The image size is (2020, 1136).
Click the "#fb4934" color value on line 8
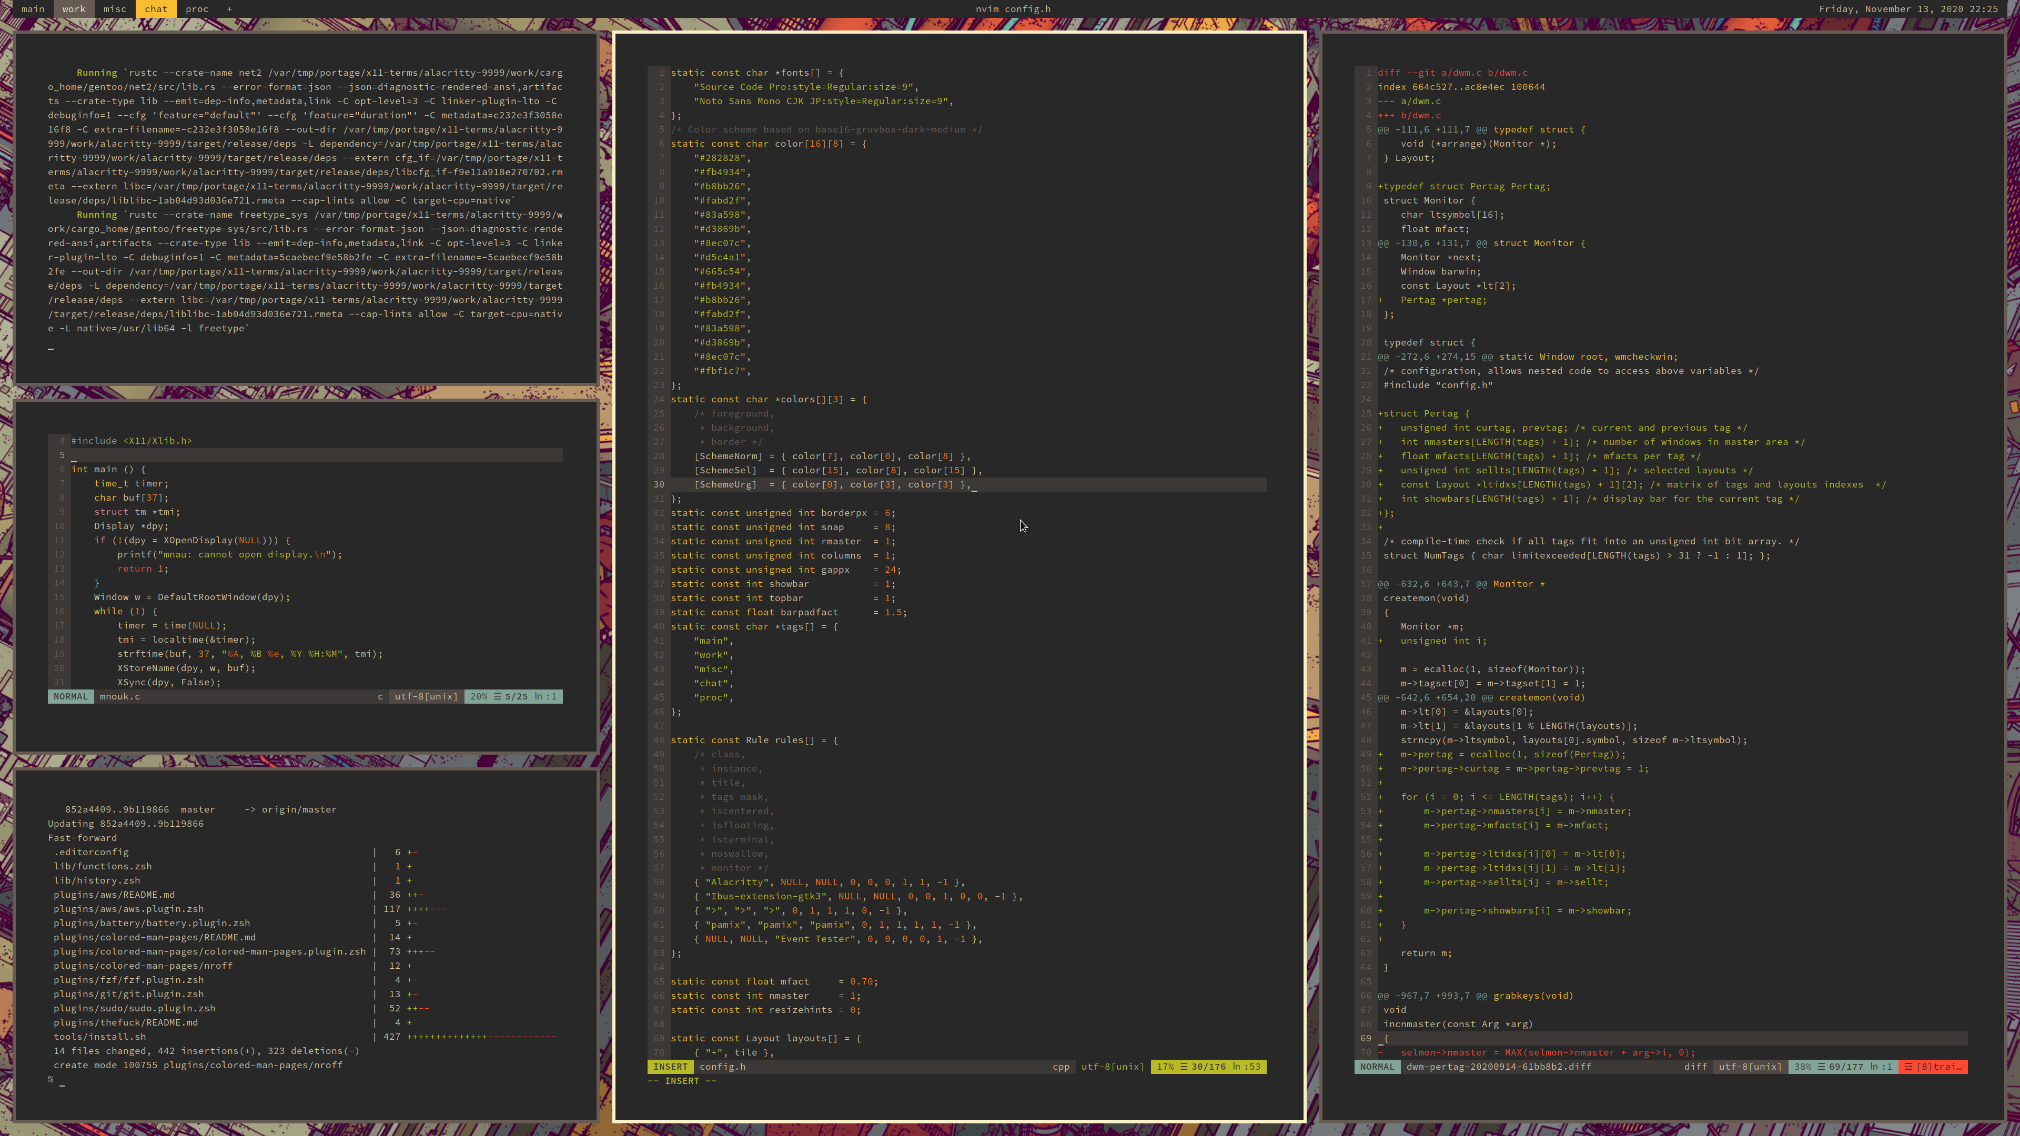721,171
